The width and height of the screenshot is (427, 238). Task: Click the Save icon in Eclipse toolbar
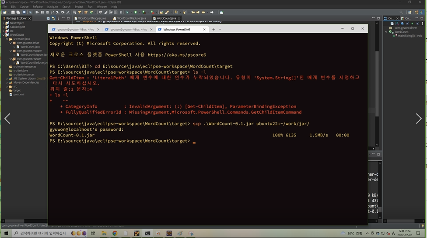[x=13, y=12]
